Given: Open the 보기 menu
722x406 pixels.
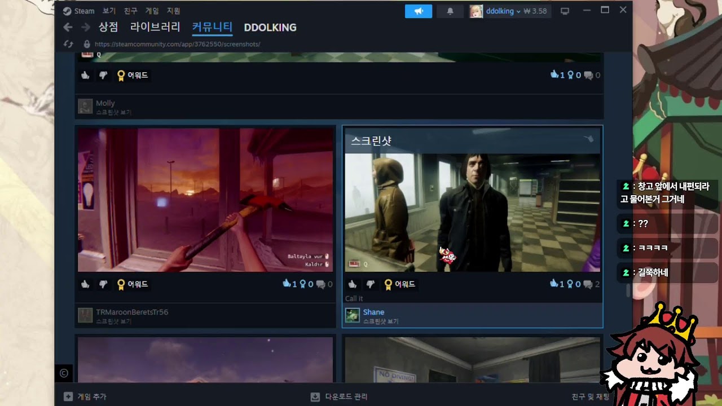Looking at the screenshot, I should [x=109, y=11].
